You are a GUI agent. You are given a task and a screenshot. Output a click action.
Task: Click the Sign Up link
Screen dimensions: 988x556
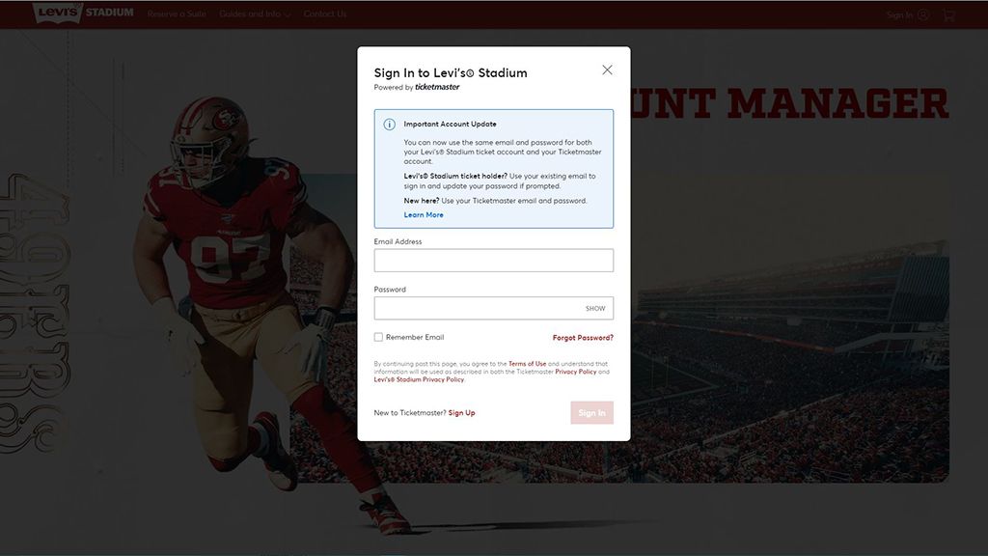pos(461,413)
